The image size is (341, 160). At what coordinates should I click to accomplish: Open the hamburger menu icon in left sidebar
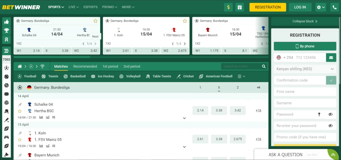pos(6,51)
